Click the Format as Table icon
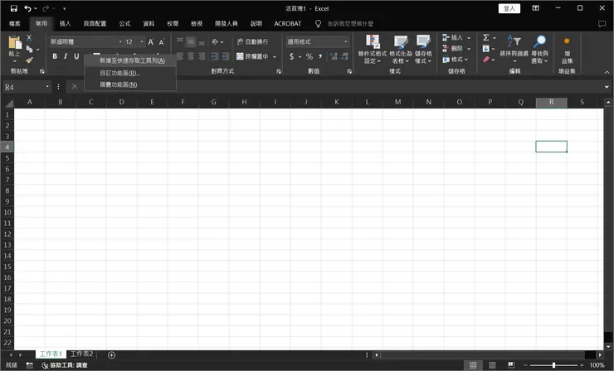The image size is (614, 371). coord(401,41)
